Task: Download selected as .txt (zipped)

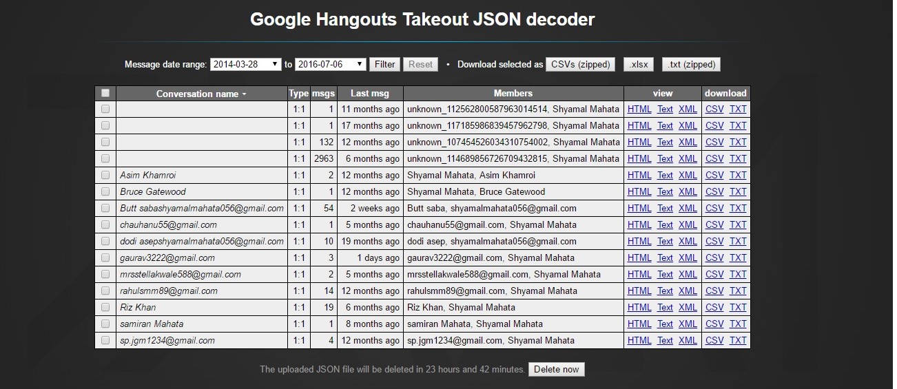Action: pyautogui.click(x=691, y=64)
